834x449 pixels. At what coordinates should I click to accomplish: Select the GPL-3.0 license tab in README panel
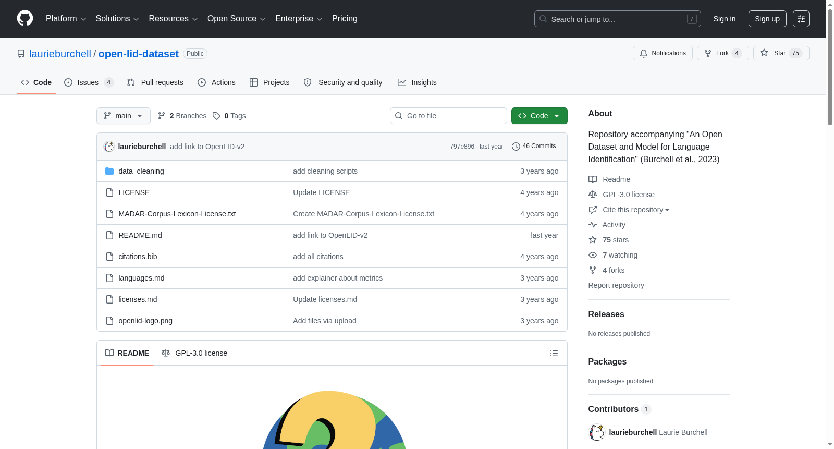(194, 353)
